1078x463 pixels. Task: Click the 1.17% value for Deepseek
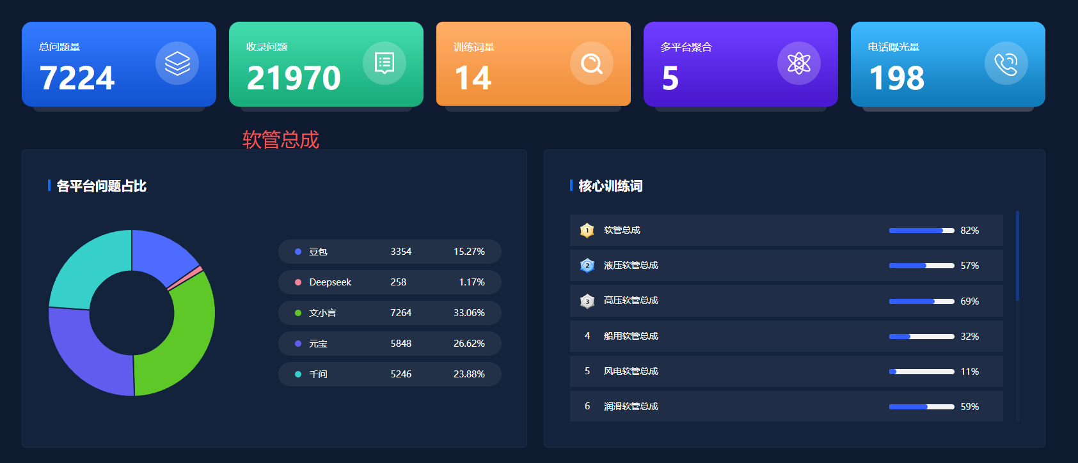click(x=472, y=282)
